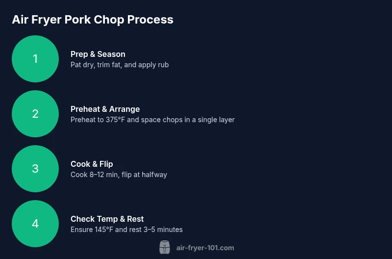Click the air fryer logo icon
392x259 pixels.
point(165,247)
